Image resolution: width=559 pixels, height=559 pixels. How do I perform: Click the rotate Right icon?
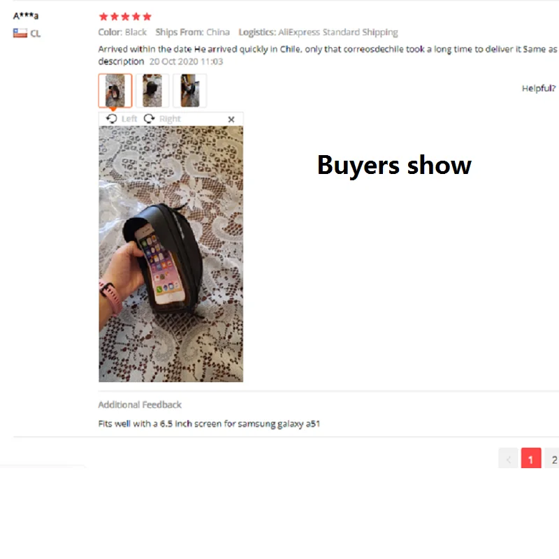[x=149, y=119]
